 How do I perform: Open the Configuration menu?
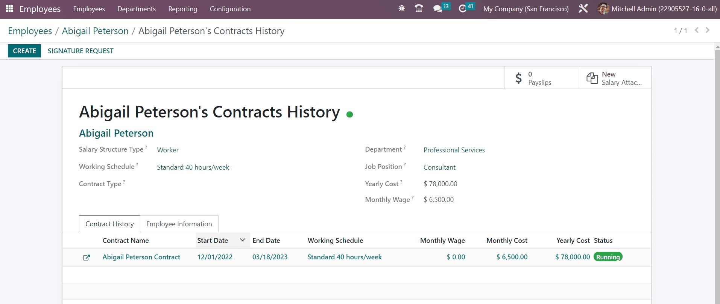click(x=230, y=9)
